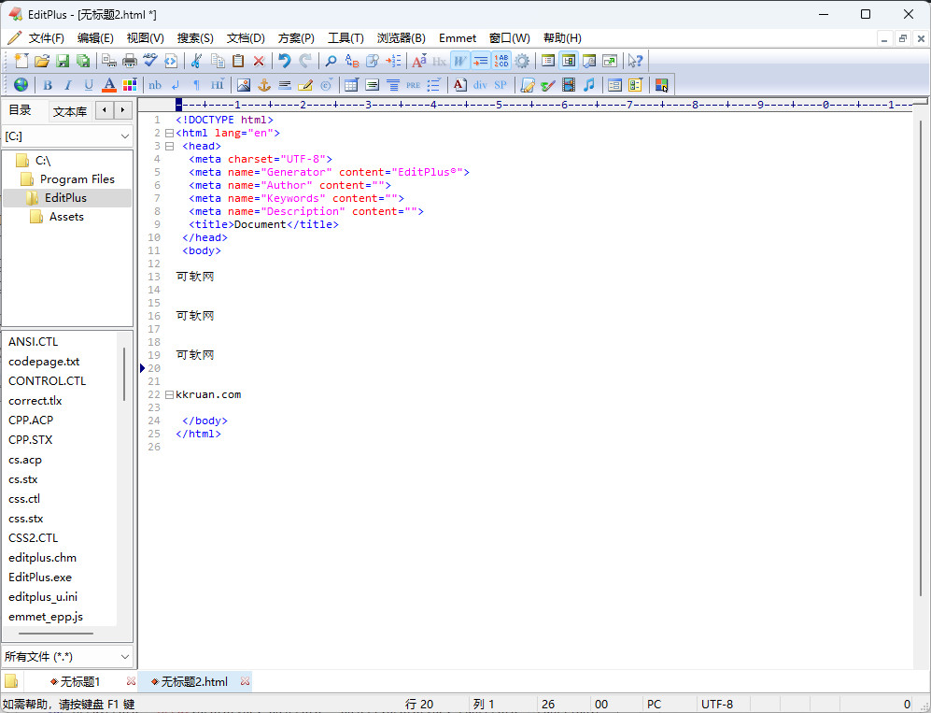Open the 帮助(H) menu
Viewport: 931px width, 713px height.
(562, 38)
